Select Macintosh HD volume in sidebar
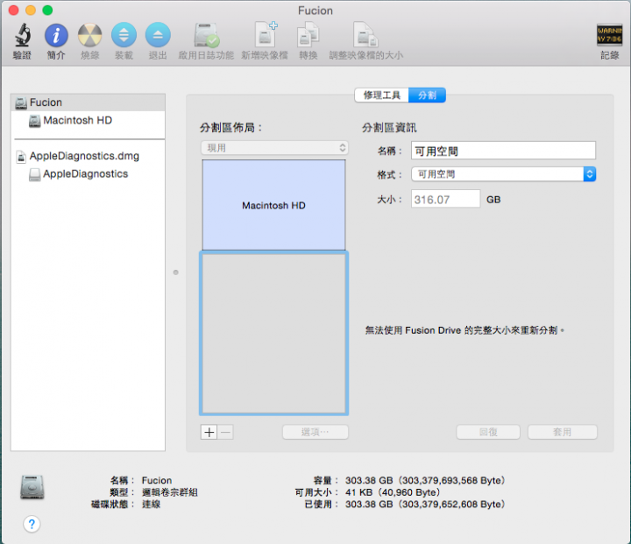 [88, 120]
